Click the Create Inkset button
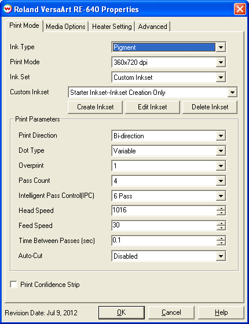 point(96,107)
